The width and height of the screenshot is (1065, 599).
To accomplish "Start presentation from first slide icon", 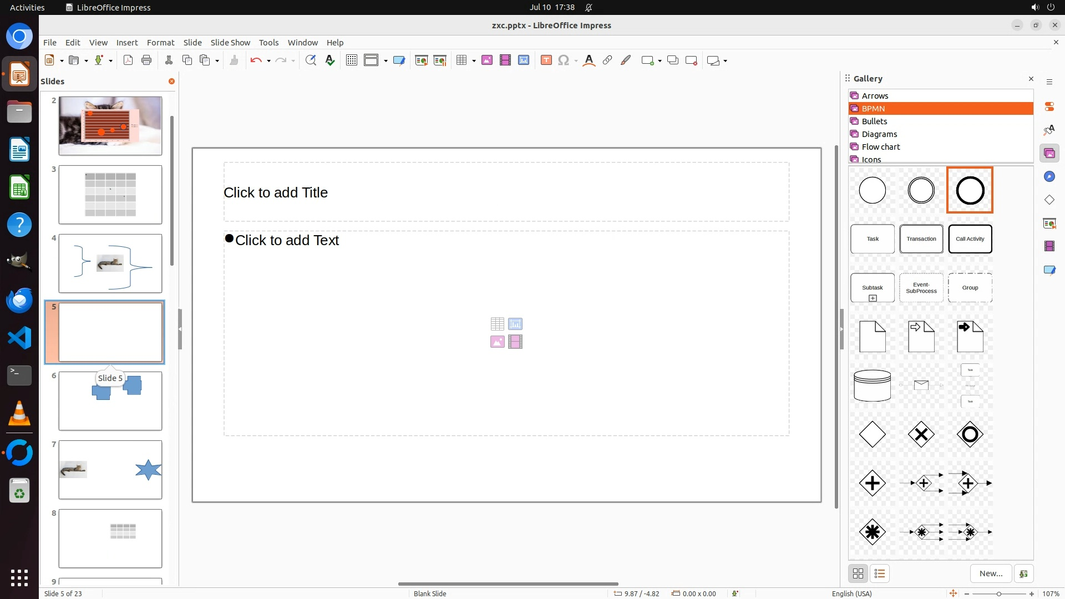I will point(421,60).
